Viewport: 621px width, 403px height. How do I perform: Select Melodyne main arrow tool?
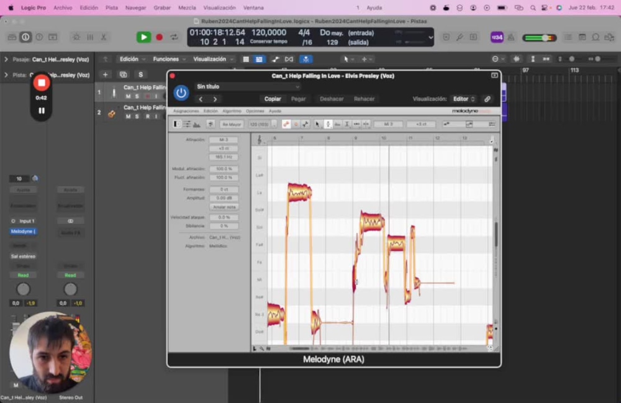[317, 124]
